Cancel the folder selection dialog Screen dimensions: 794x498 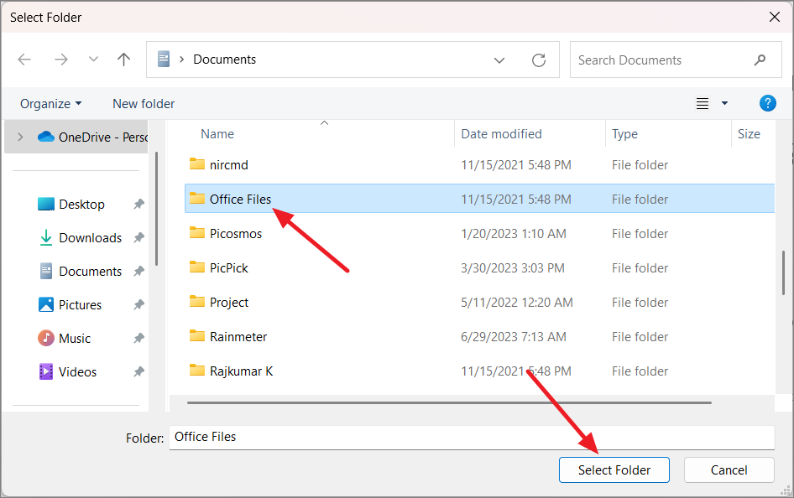point(729,469)
